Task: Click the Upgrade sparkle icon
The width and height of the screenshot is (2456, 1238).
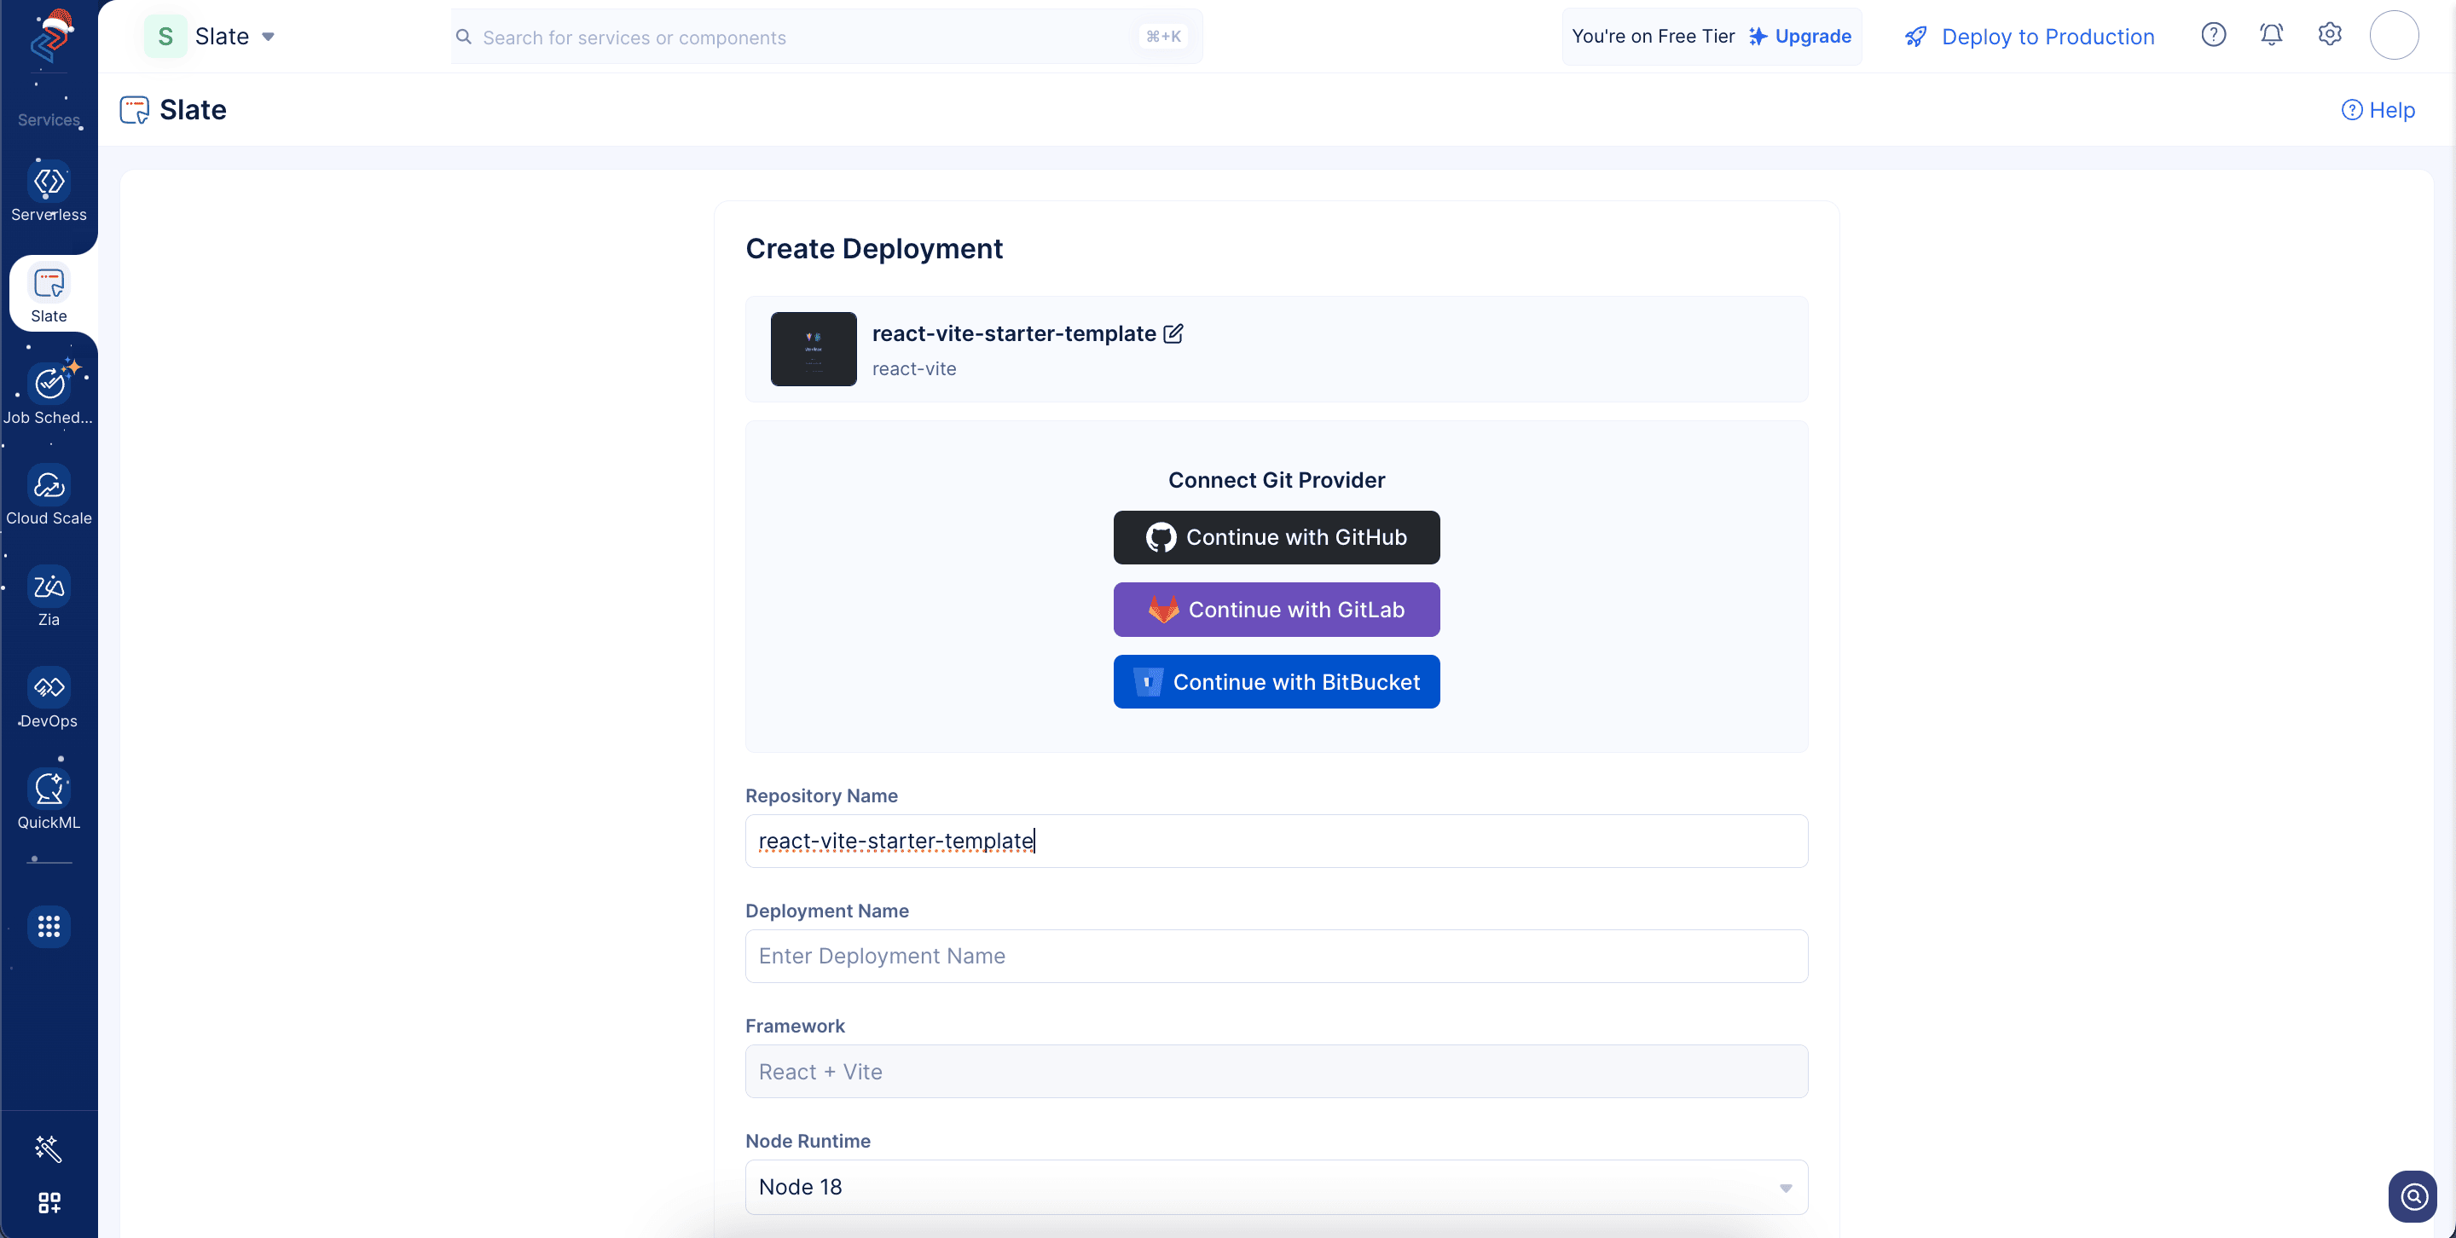Action: [x=1758, y=36]
